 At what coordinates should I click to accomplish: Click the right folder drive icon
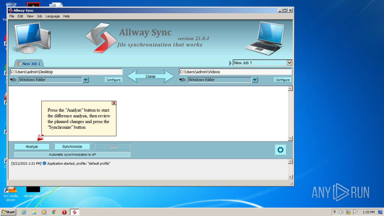coord(182,80)
